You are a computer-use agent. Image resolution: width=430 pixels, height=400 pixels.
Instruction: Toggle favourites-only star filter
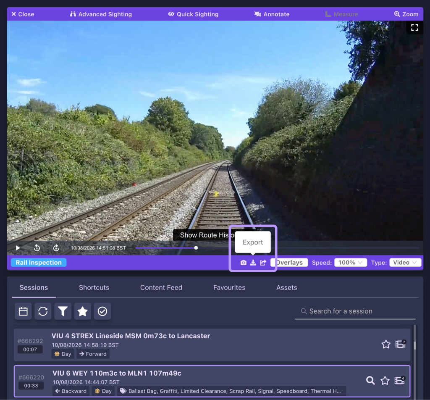pos(83,311)
